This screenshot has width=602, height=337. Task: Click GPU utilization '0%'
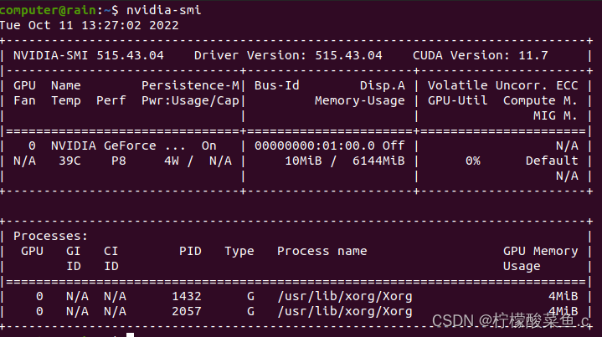(x=473, y=161)
